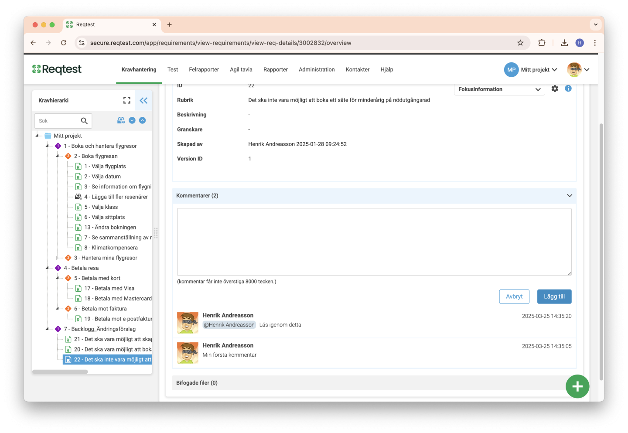Open the Kravhantering tab
The height and width of the screenshot is (433, 628).
pos(139,70)
